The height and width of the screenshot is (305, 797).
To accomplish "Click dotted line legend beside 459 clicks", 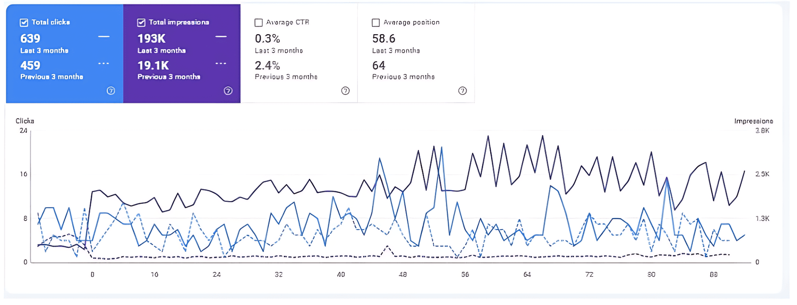I will coord(104,64).
